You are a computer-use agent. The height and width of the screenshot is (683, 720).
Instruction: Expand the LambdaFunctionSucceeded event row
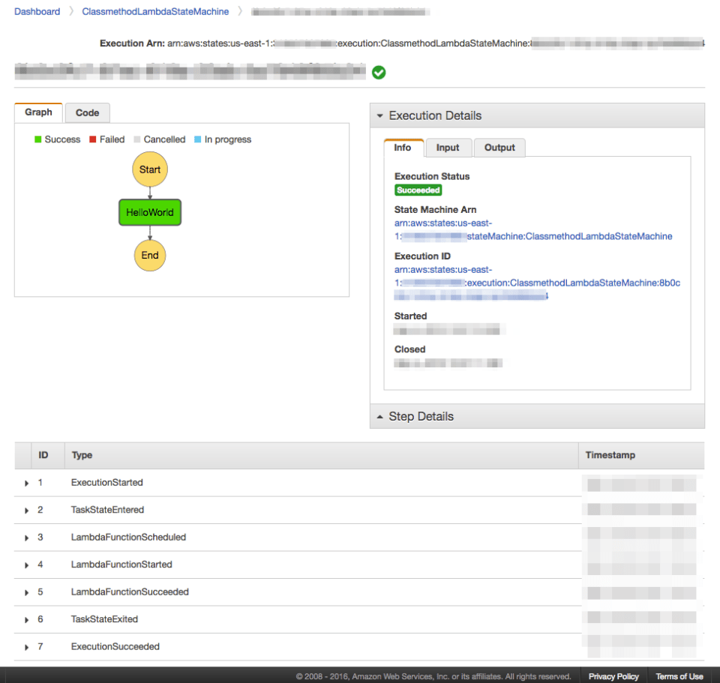27,592
